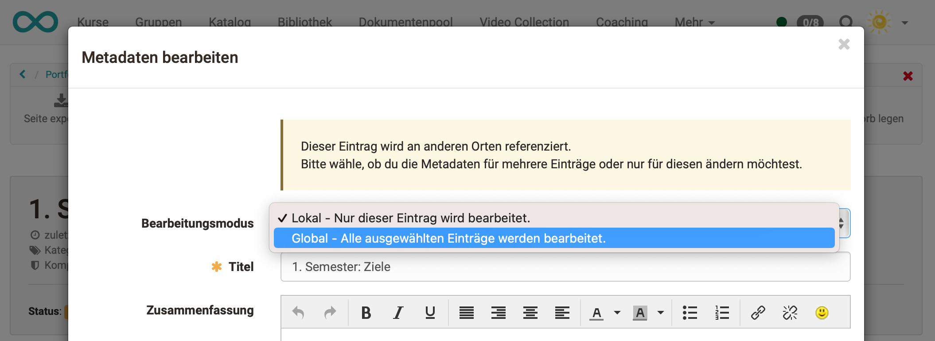
Task: Apply the text color button
Action: (596, 313)
